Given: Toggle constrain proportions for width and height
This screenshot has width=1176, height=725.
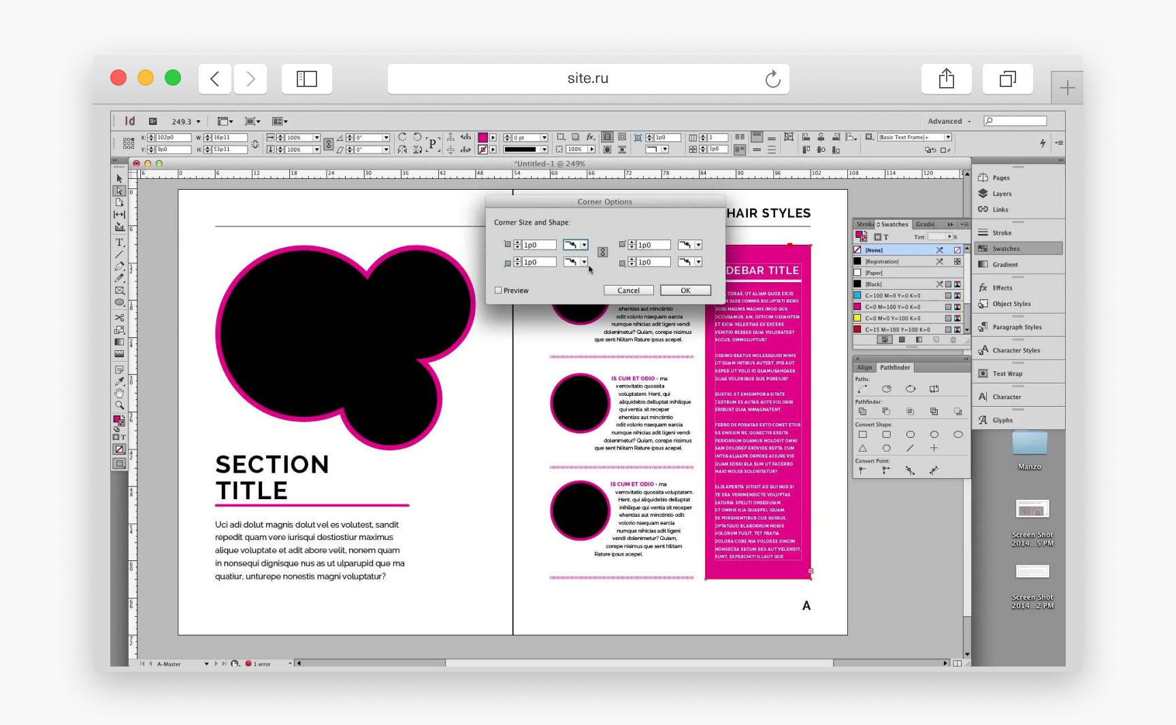Looking at the screenshot, I should tap(255, 144).
